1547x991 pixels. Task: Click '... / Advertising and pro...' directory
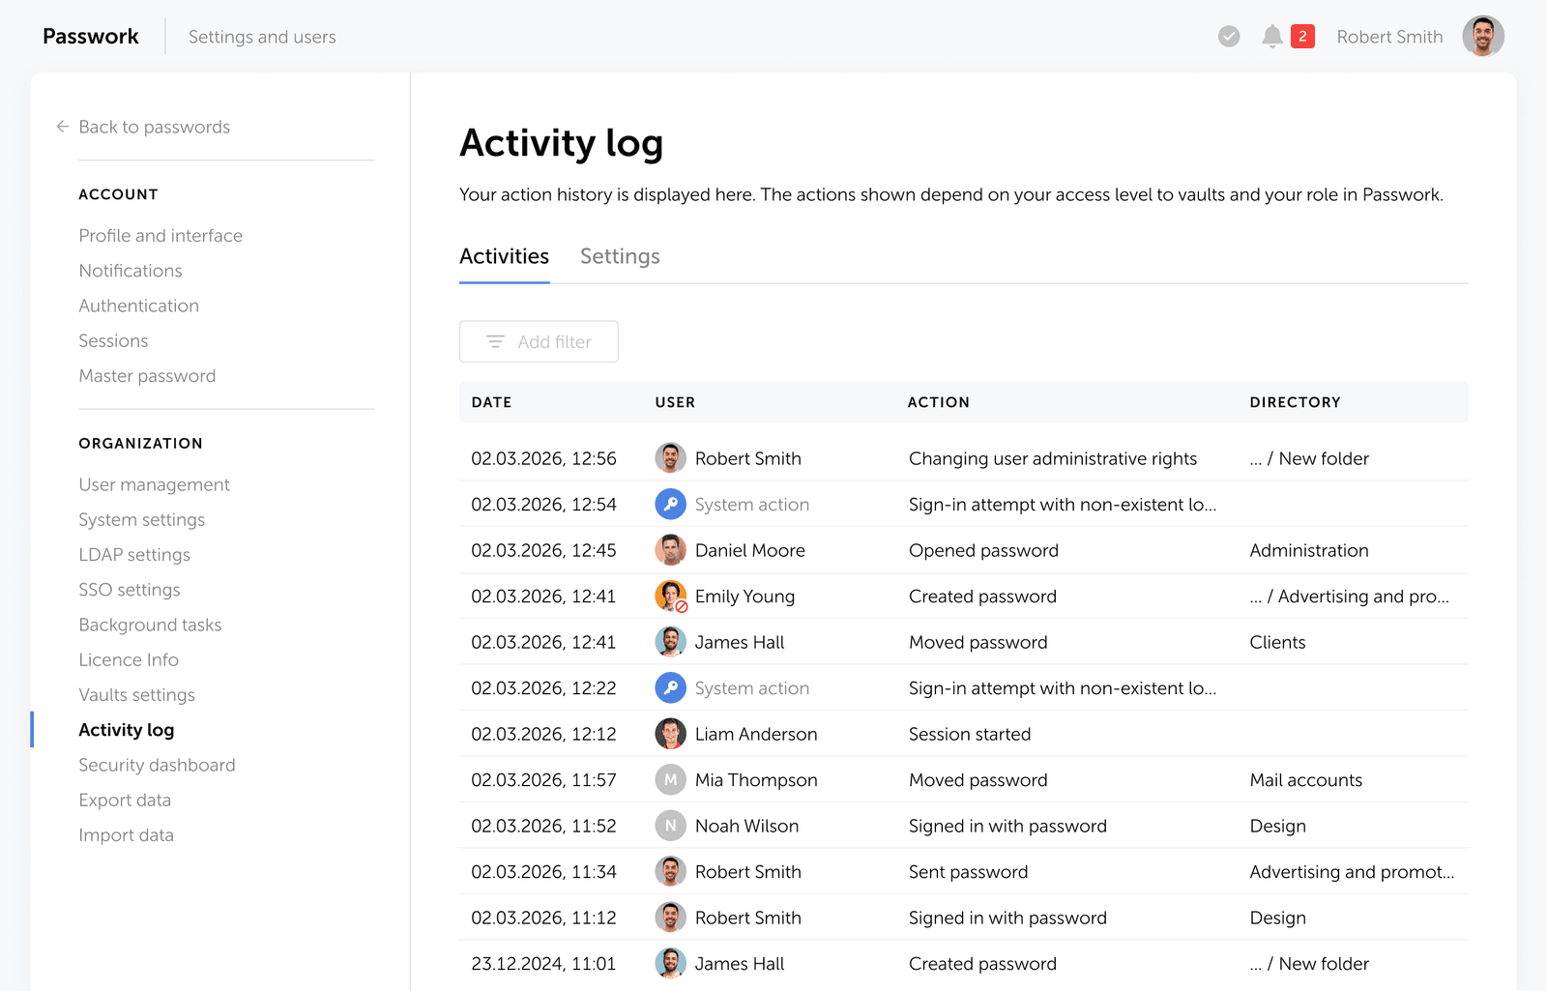pyautogui.click(x=1349, y=597)
